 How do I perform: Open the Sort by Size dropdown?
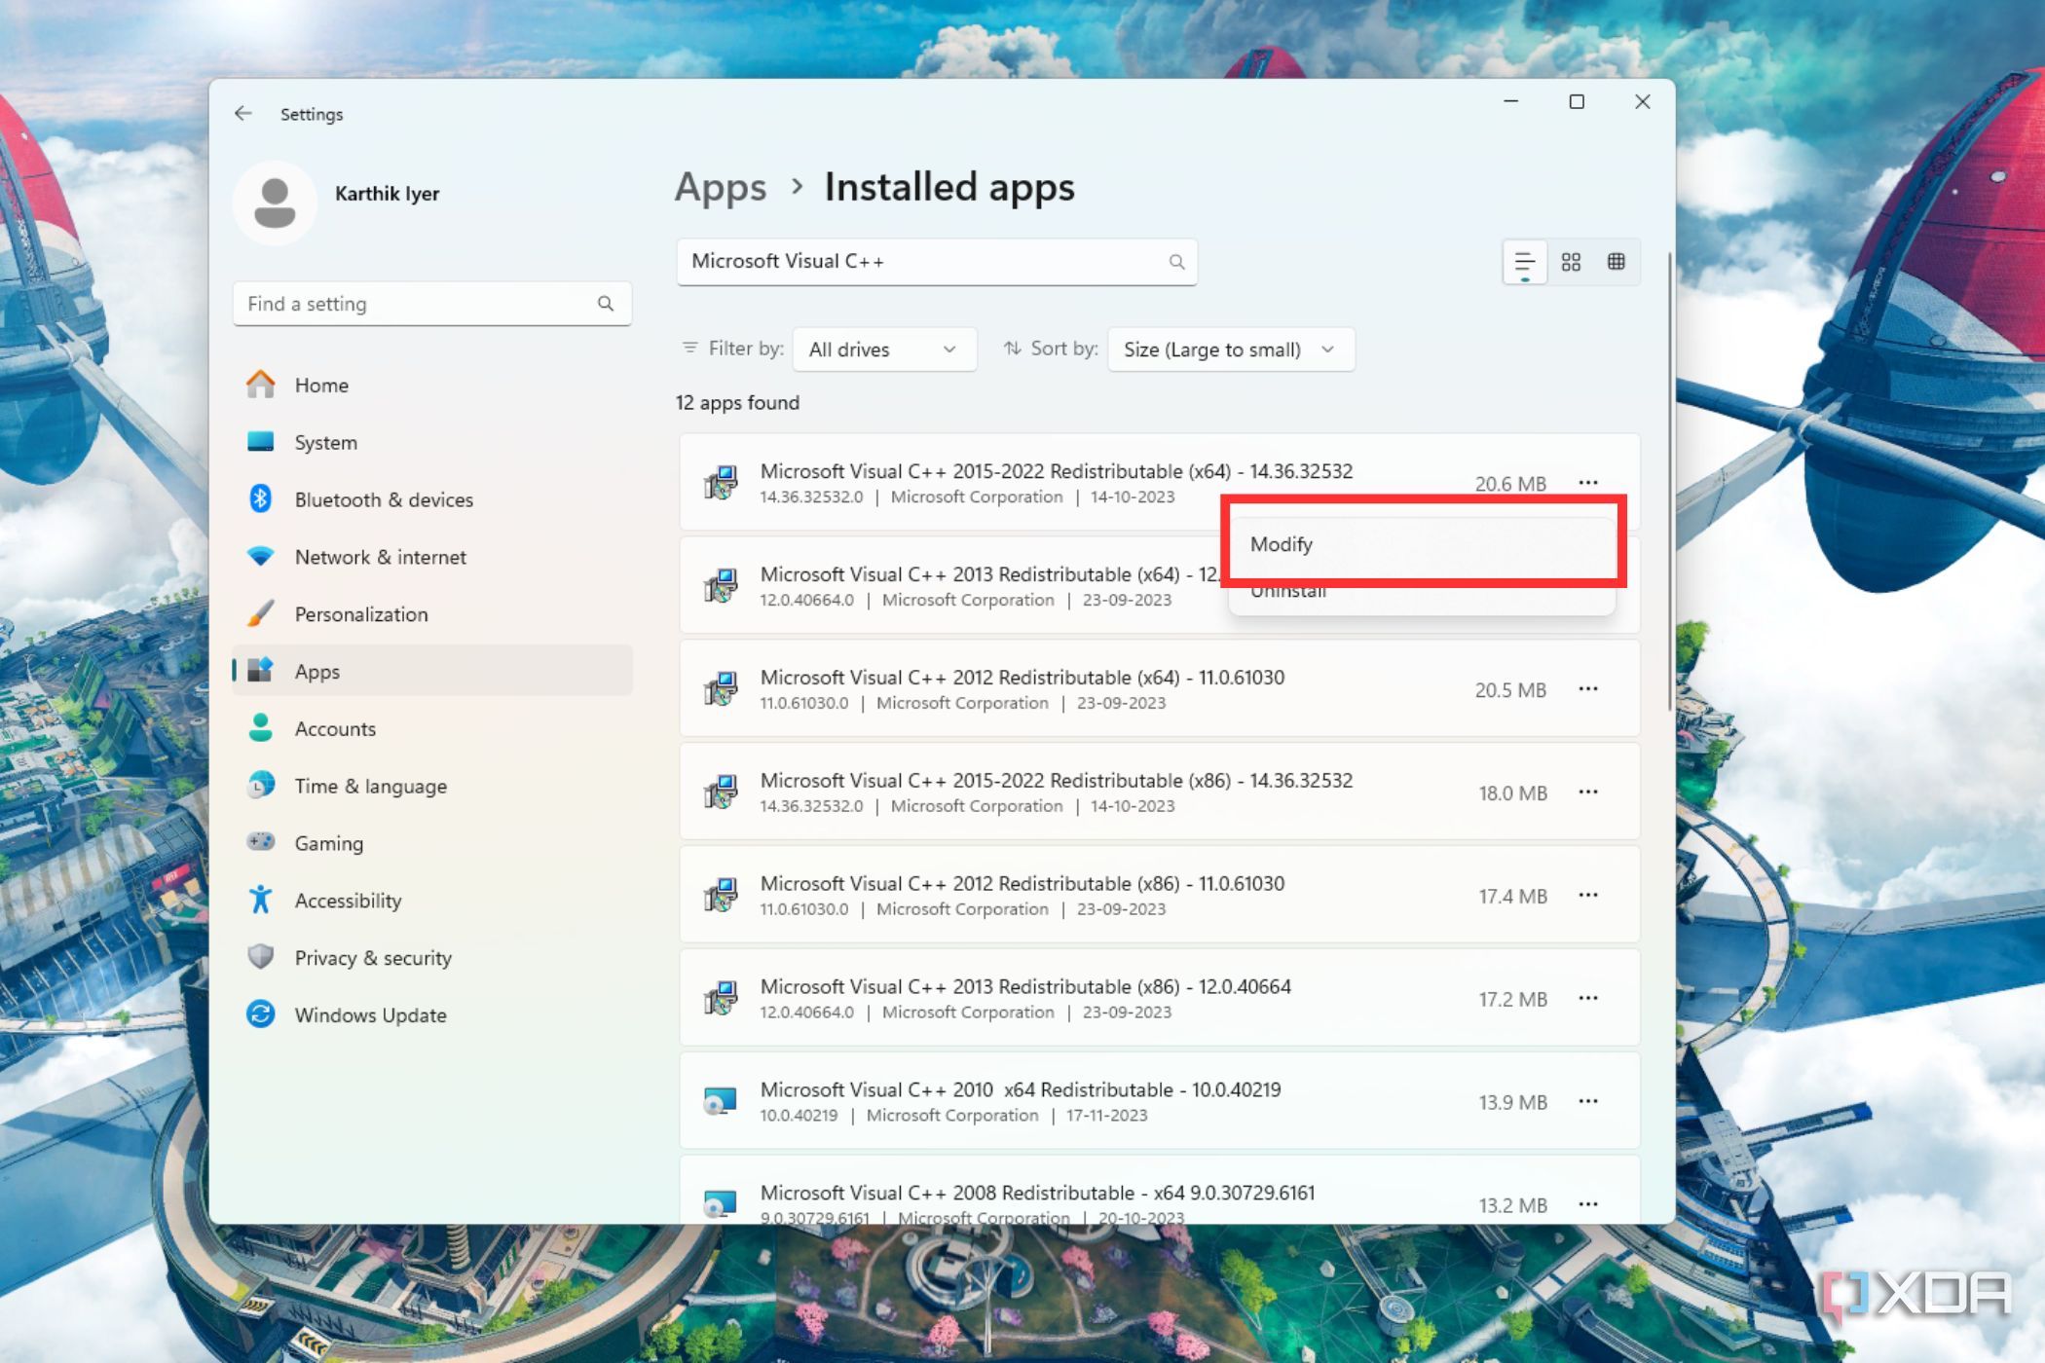click(x=1230, y=350)
